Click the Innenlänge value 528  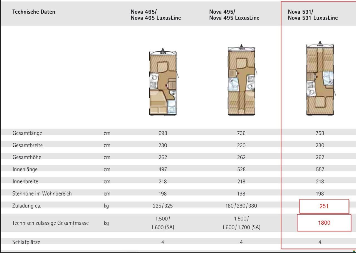(241, 169)
